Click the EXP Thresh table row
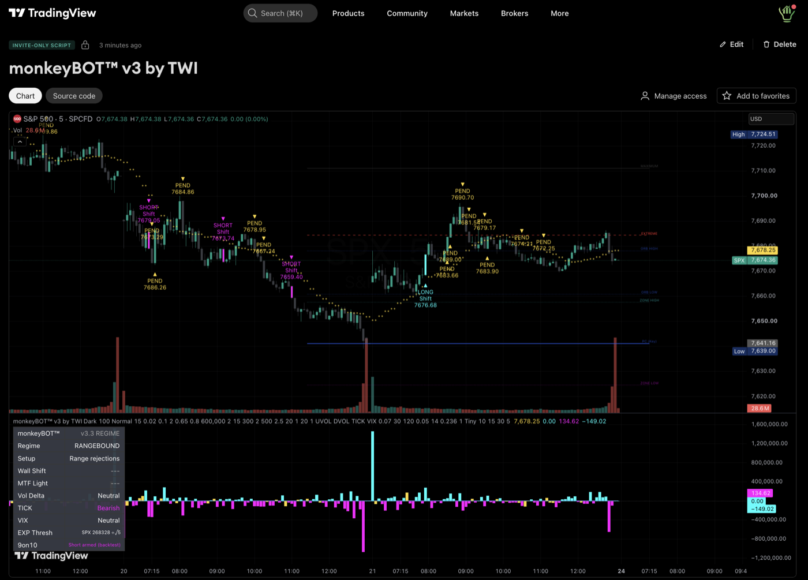 tap(69, 533)
